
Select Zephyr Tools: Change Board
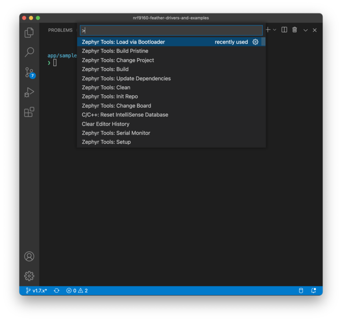171,105
